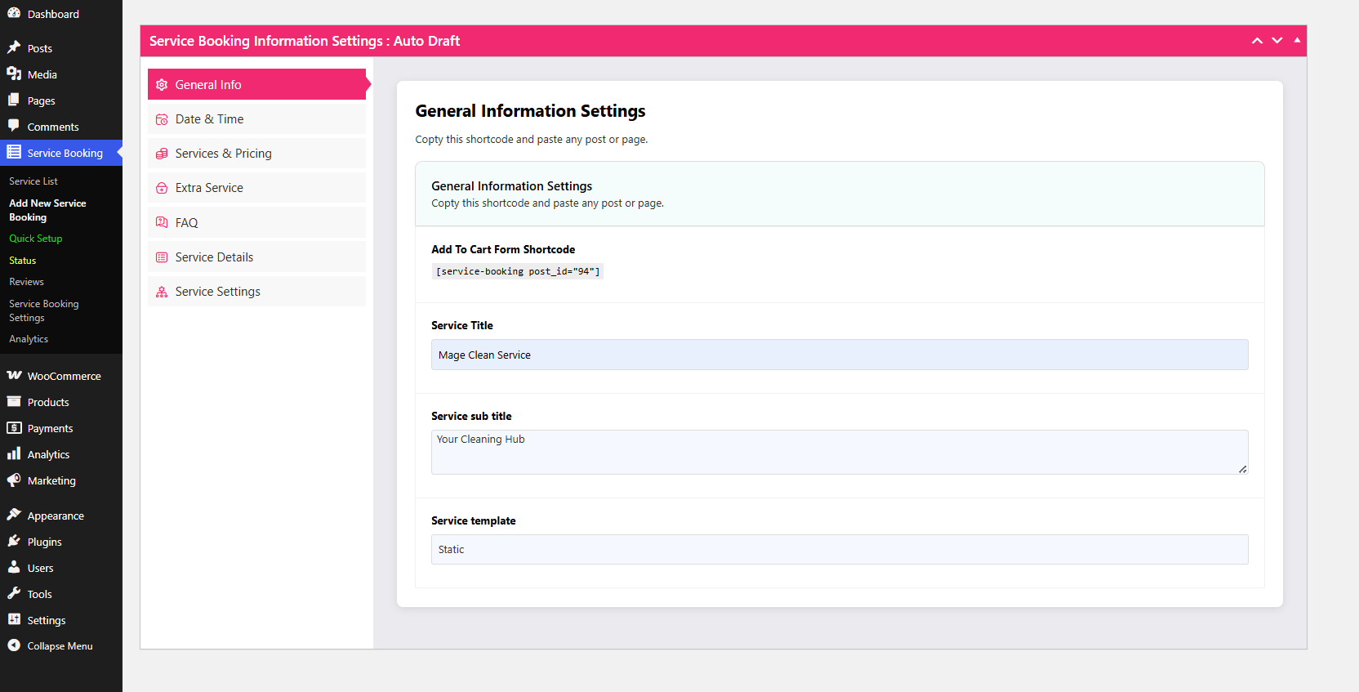1359x692 pixels.
Task: Open the Service template dropdown
Action: click(839, 549)
